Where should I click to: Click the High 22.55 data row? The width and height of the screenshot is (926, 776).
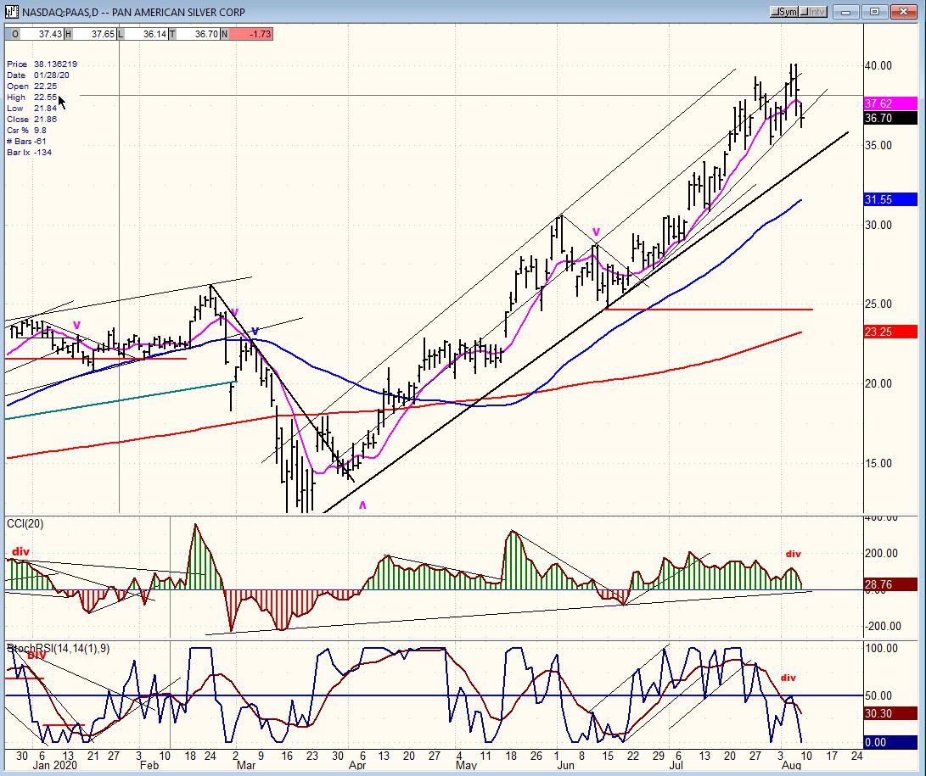click(32, 98)
